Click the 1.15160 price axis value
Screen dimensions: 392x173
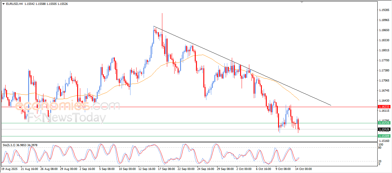coord(385,141)
